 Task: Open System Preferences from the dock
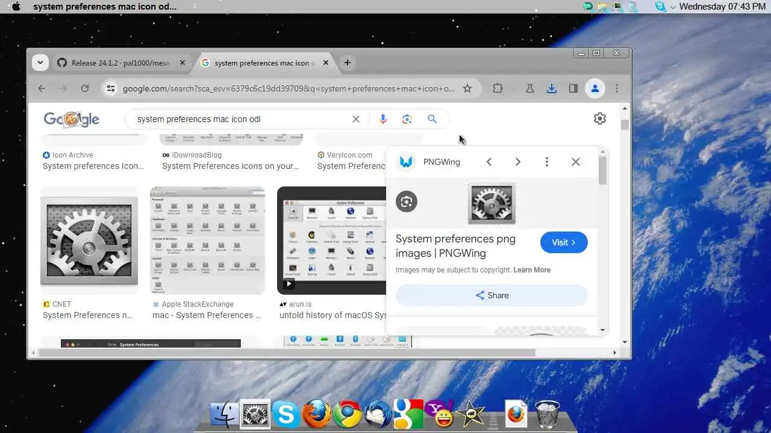pos(255,415)
